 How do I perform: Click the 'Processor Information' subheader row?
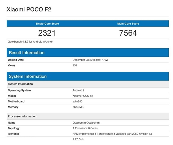pyautogui.click(x=88, y=116)
